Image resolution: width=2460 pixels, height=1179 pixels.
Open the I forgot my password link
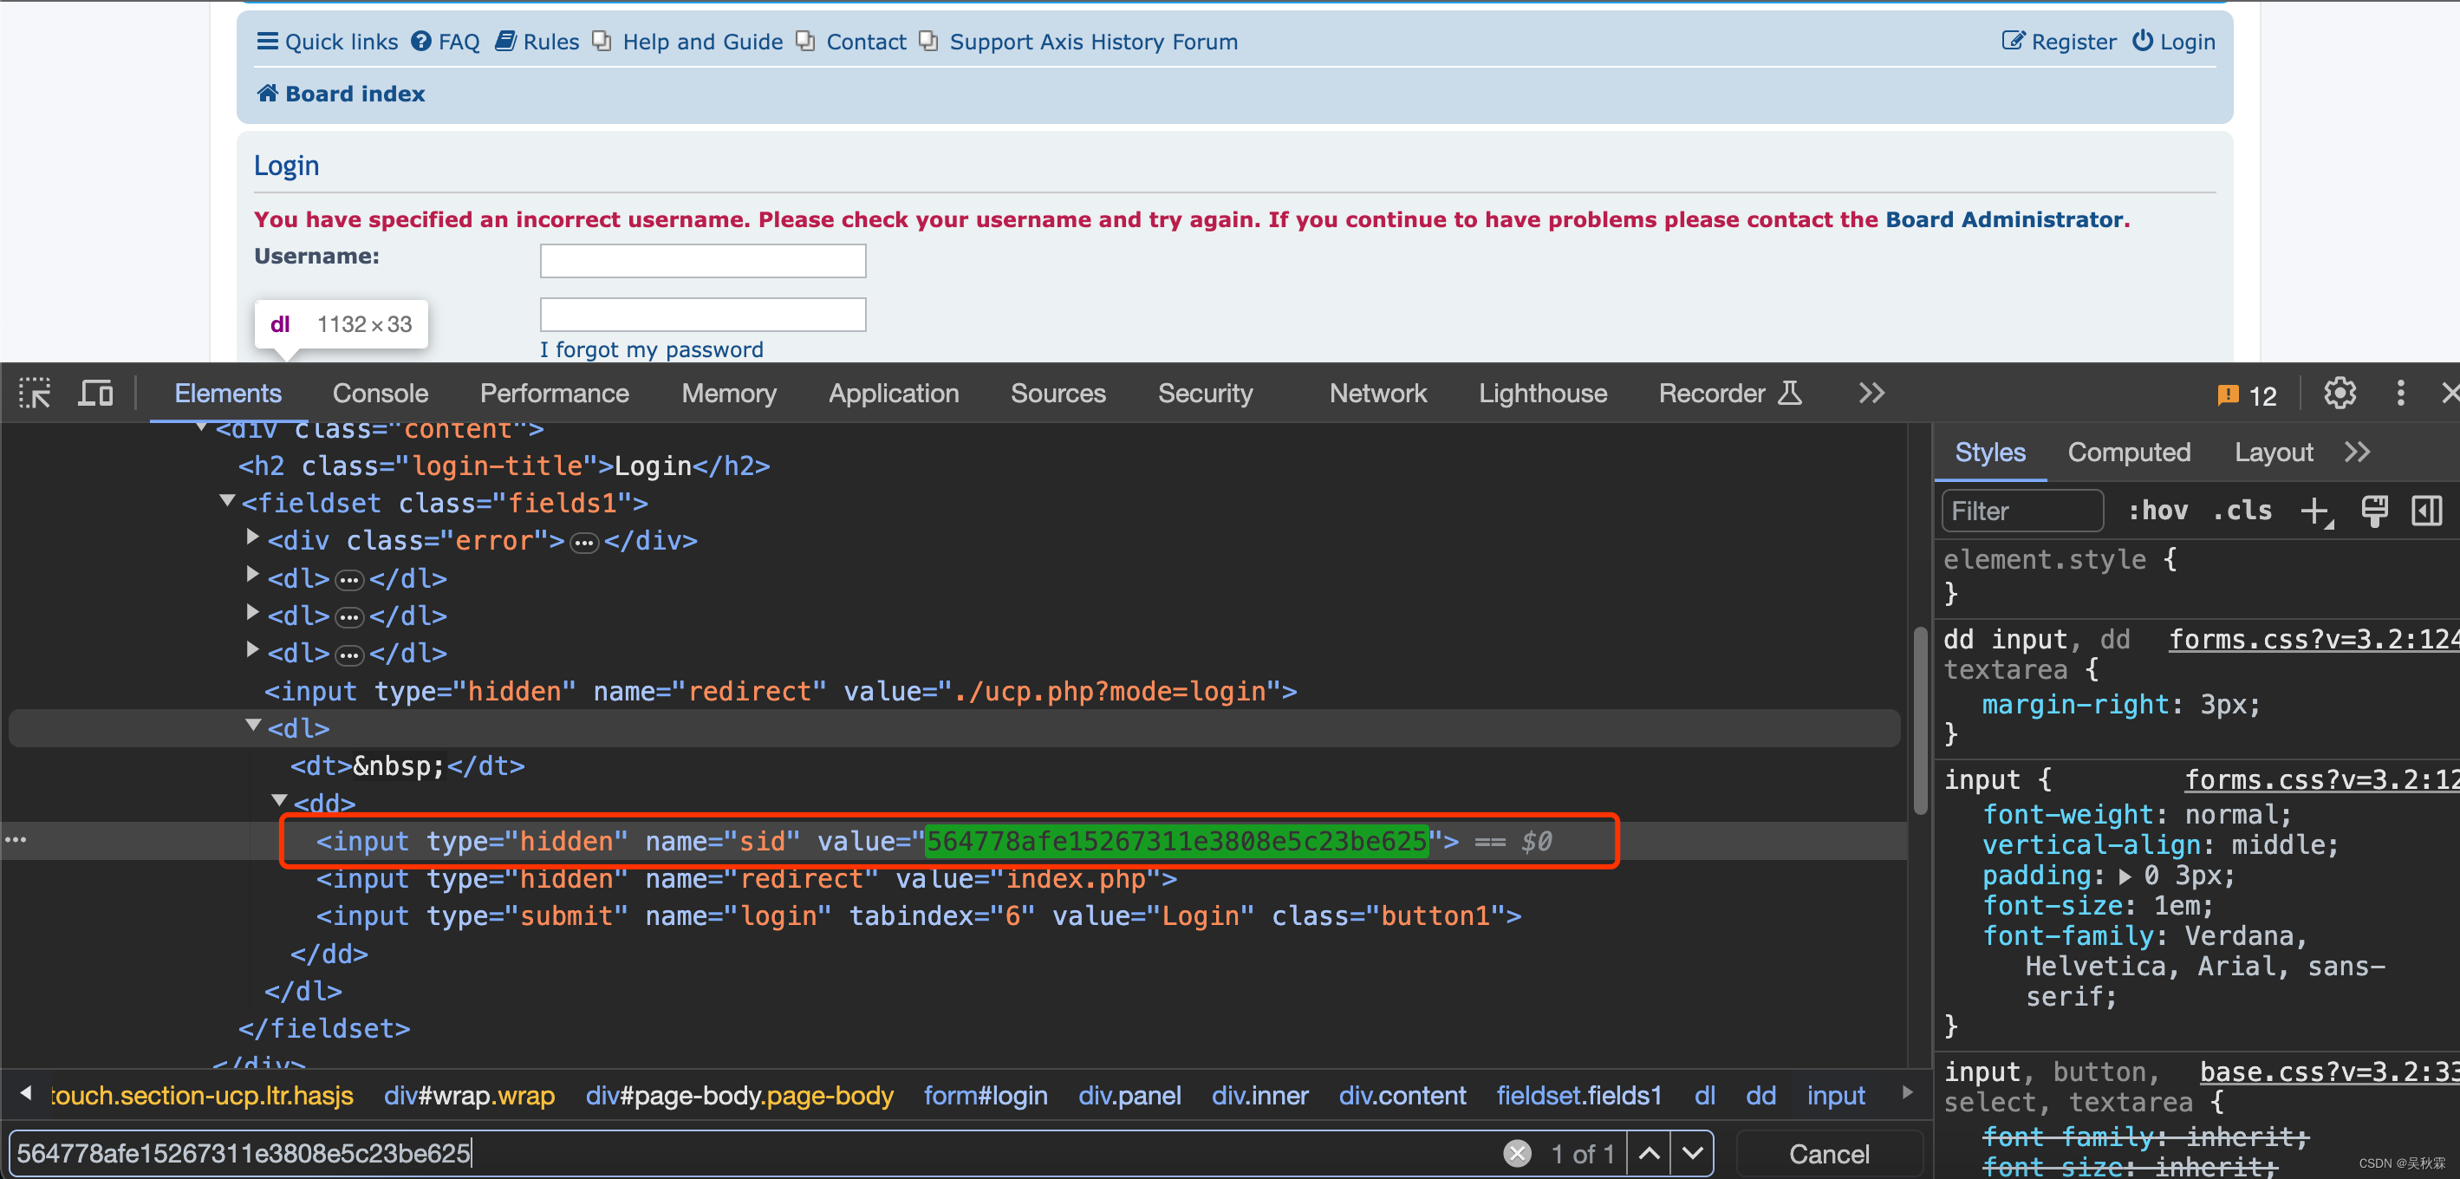pos(651,349)
